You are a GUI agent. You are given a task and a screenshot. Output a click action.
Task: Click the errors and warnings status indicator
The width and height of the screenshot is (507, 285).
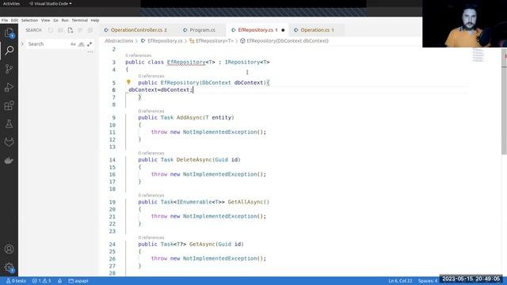[41, 281]
